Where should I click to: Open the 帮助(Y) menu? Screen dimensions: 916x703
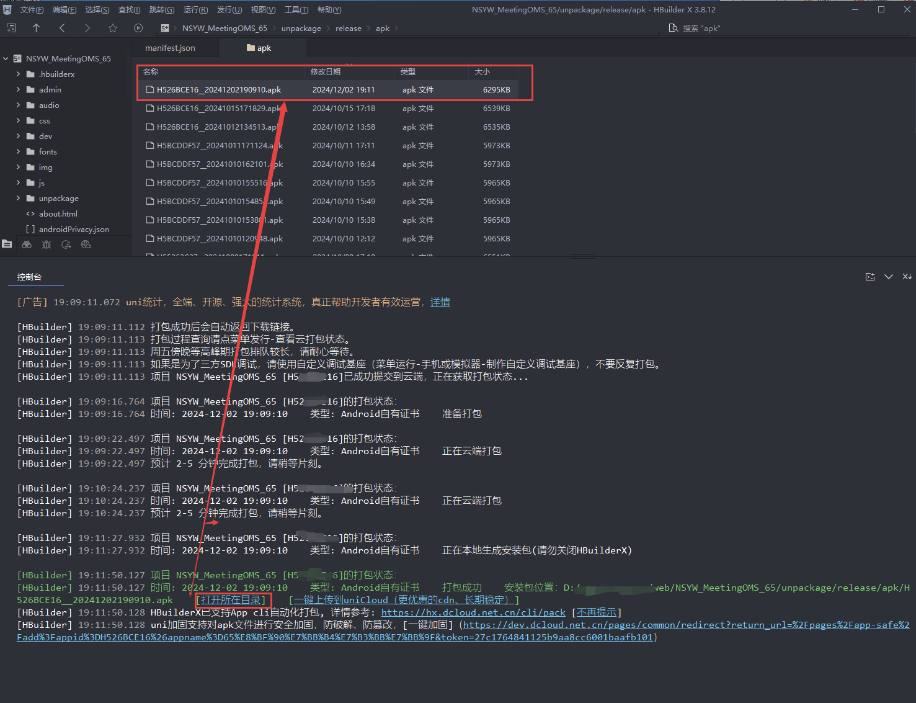coord(329,10)
